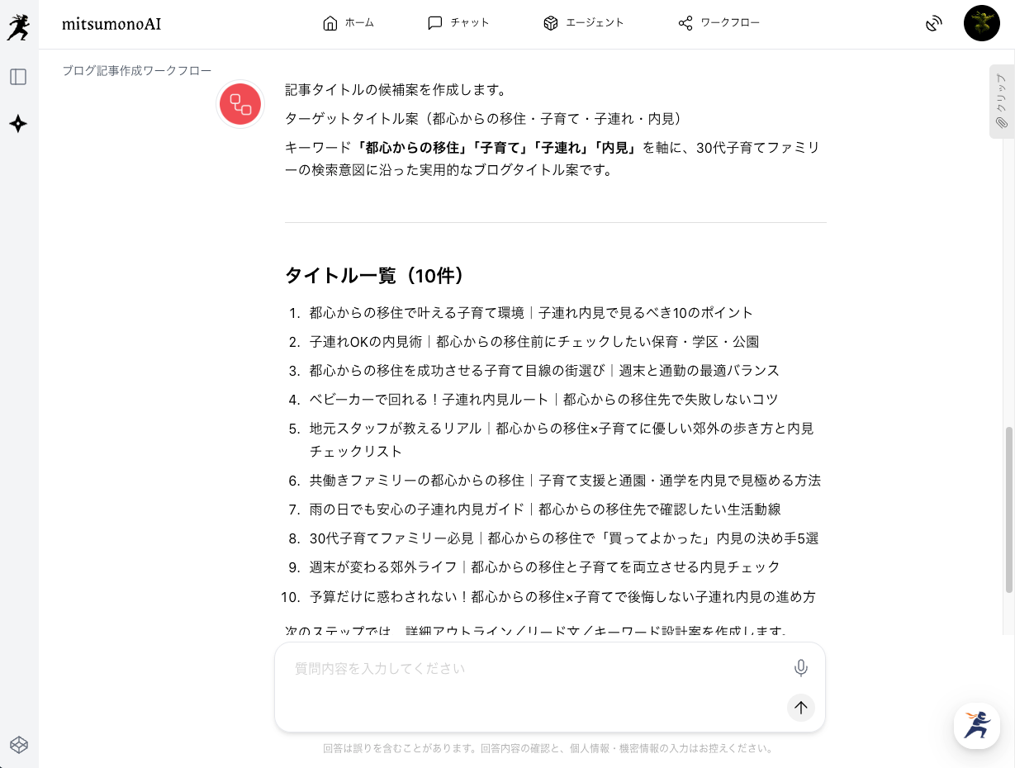Screen dimensions: 1015x768
Task: Click the send arrow button
Action: [800, 707]
